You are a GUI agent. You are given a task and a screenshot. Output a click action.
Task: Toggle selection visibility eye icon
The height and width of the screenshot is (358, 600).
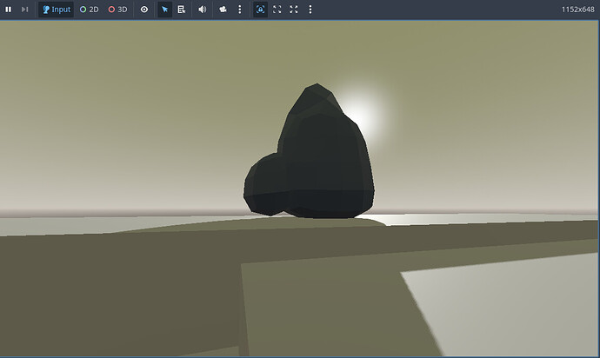144,10
